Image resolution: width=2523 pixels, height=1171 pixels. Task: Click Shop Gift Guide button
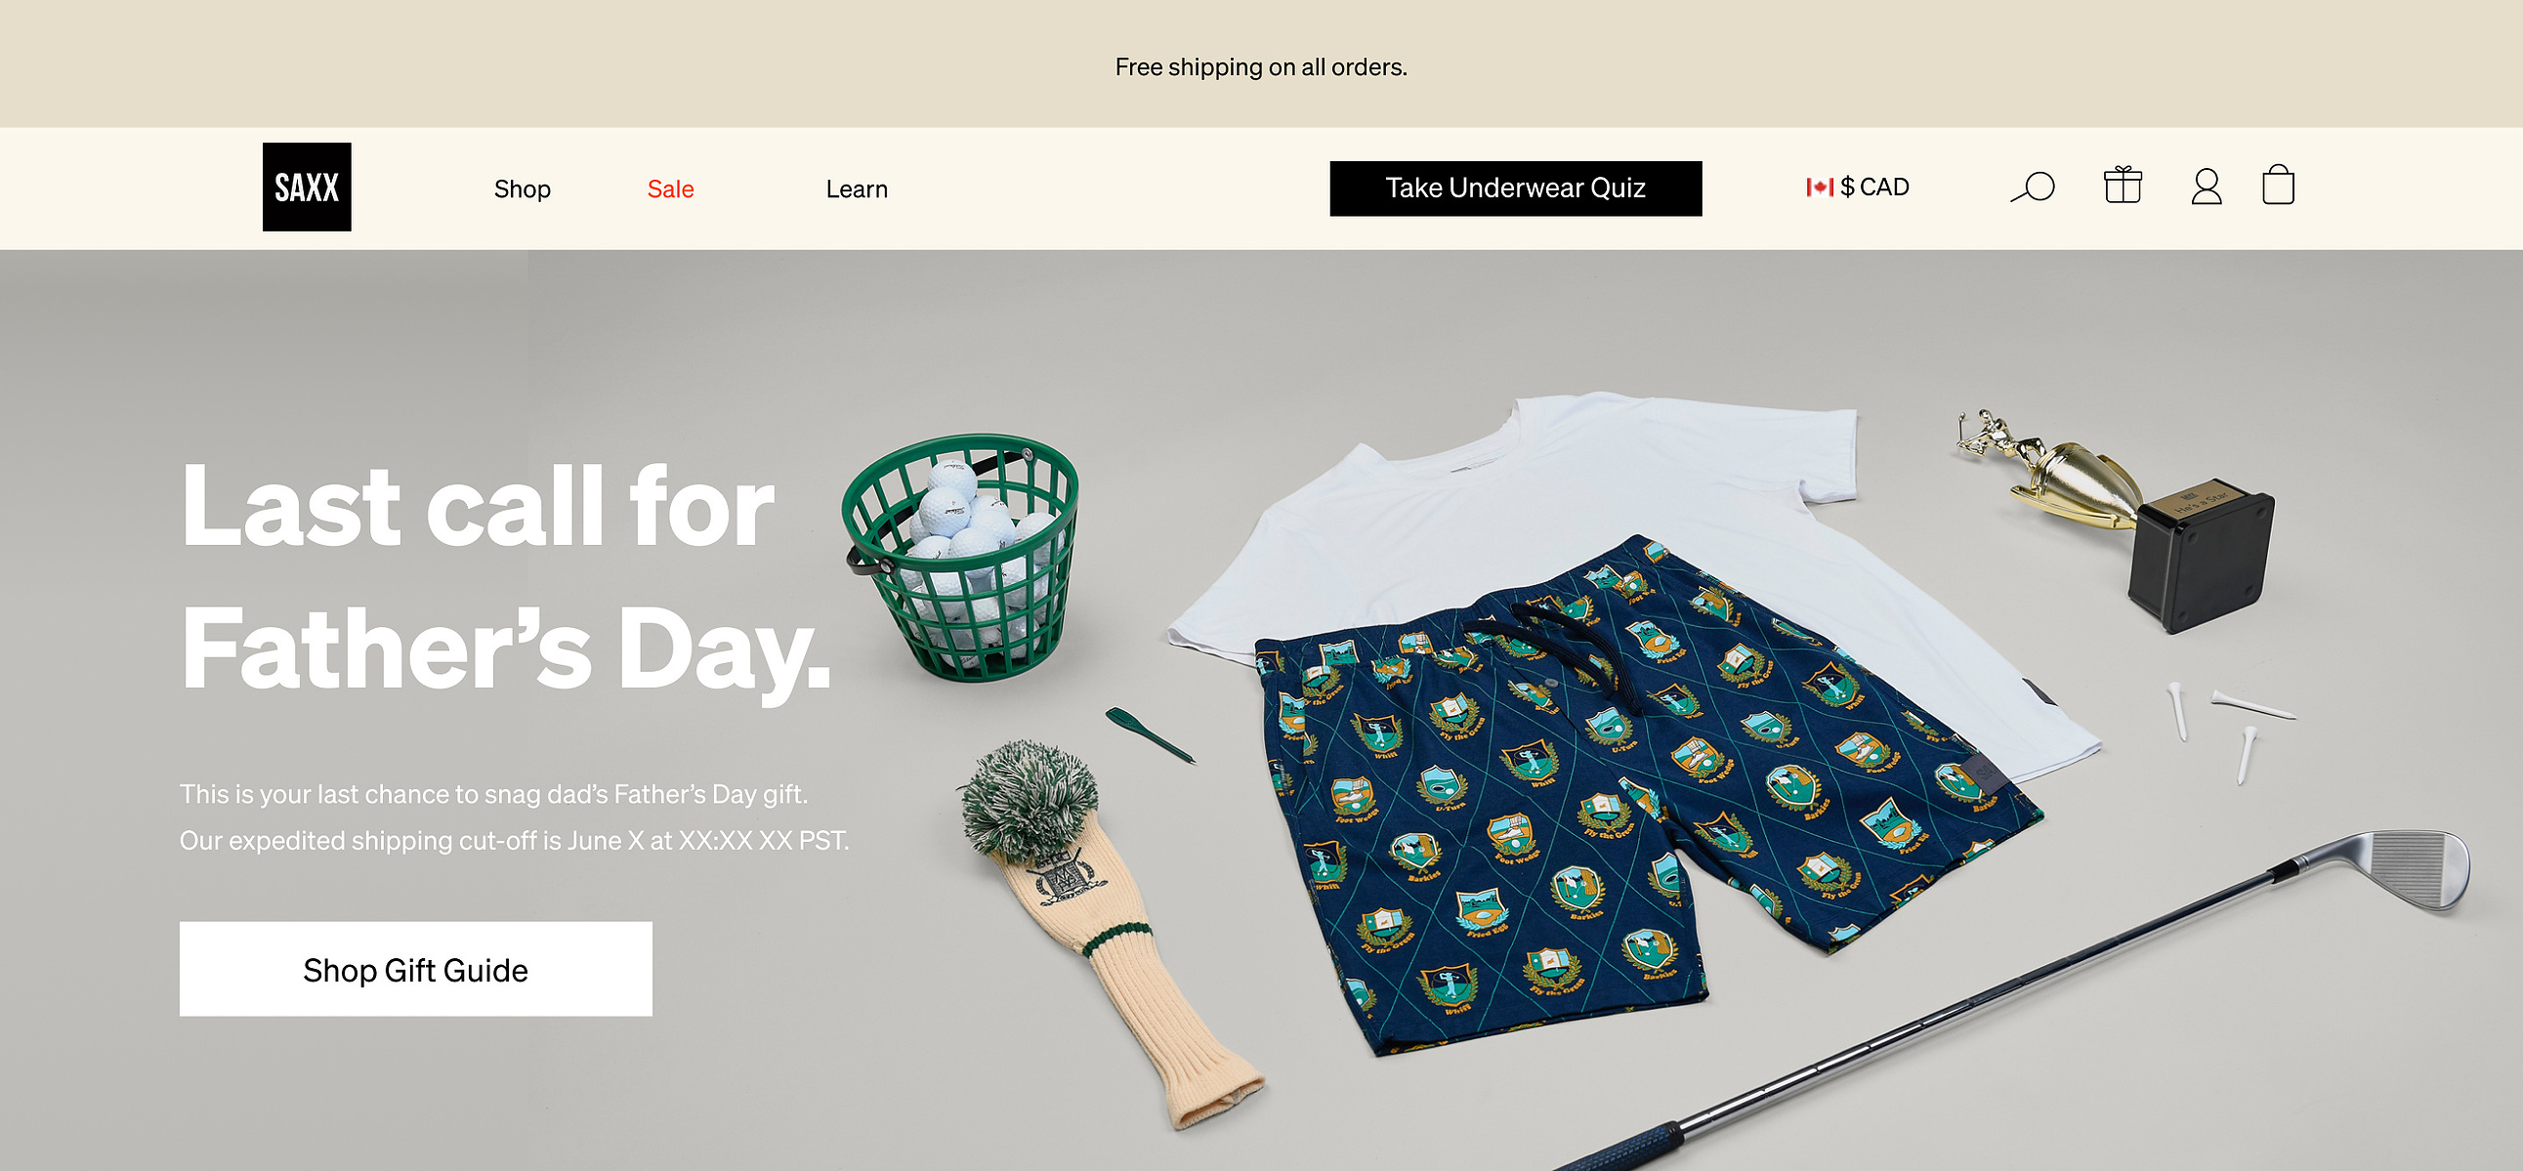tap(415, 968)
